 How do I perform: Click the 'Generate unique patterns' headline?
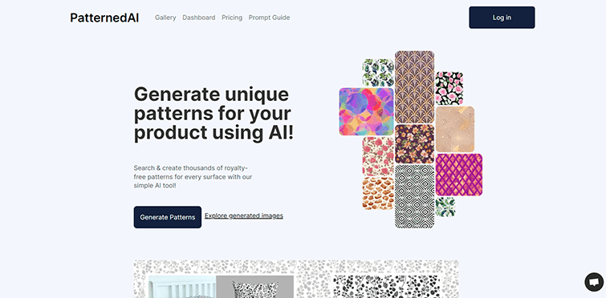(x=214, y=114)
